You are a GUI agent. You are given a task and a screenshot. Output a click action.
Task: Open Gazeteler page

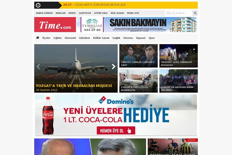(85, 13)
